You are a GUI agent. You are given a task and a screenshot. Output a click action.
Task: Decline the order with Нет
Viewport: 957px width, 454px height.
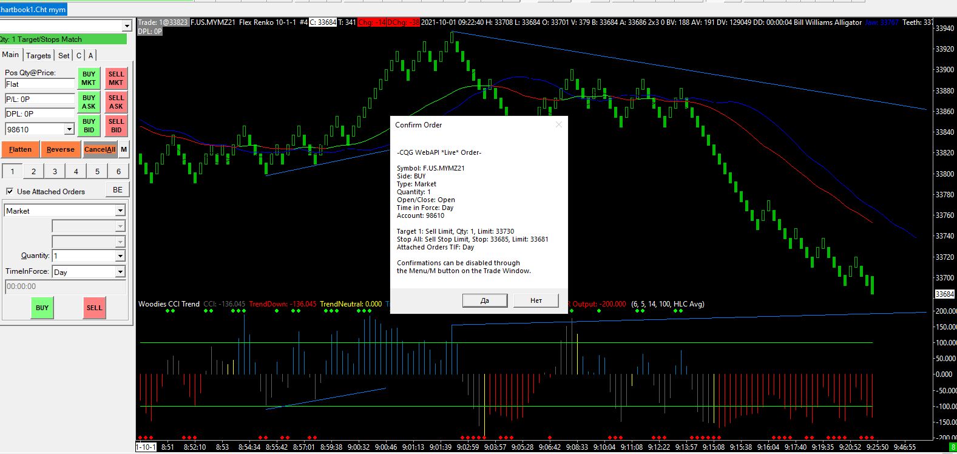[x=536, y=300]
